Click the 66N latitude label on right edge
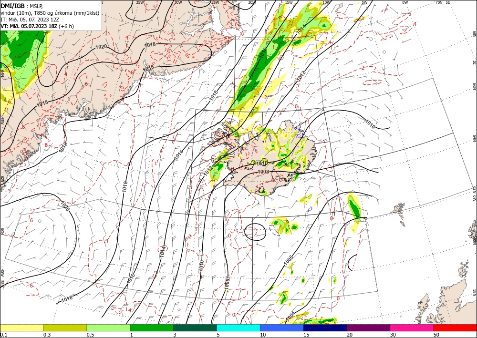This screenshot has height=338, width=477. [x=475, y=87]
